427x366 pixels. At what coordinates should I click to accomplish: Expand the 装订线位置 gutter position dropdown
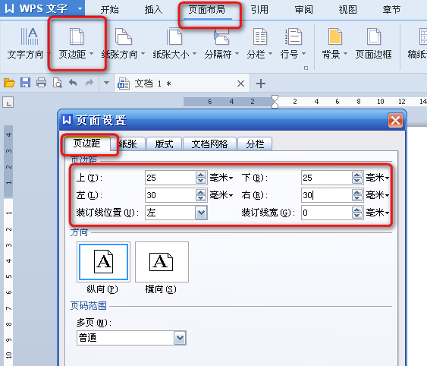201,213
